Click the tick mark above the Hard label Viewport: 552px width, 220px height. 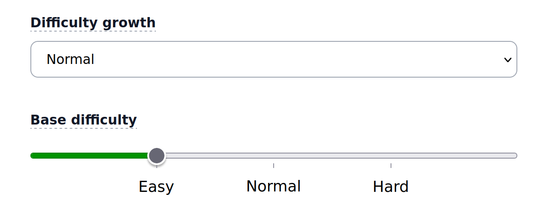click(x=391, y=165)
